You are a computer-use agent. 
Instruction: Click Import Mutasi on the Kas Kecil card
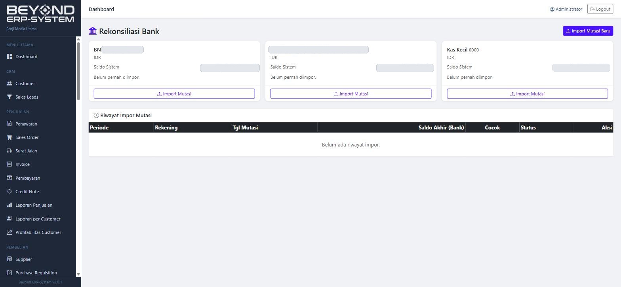pos(528,94)
